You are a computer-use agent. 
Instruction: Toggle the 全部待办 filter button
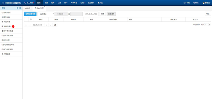click(x=111, y=14)
